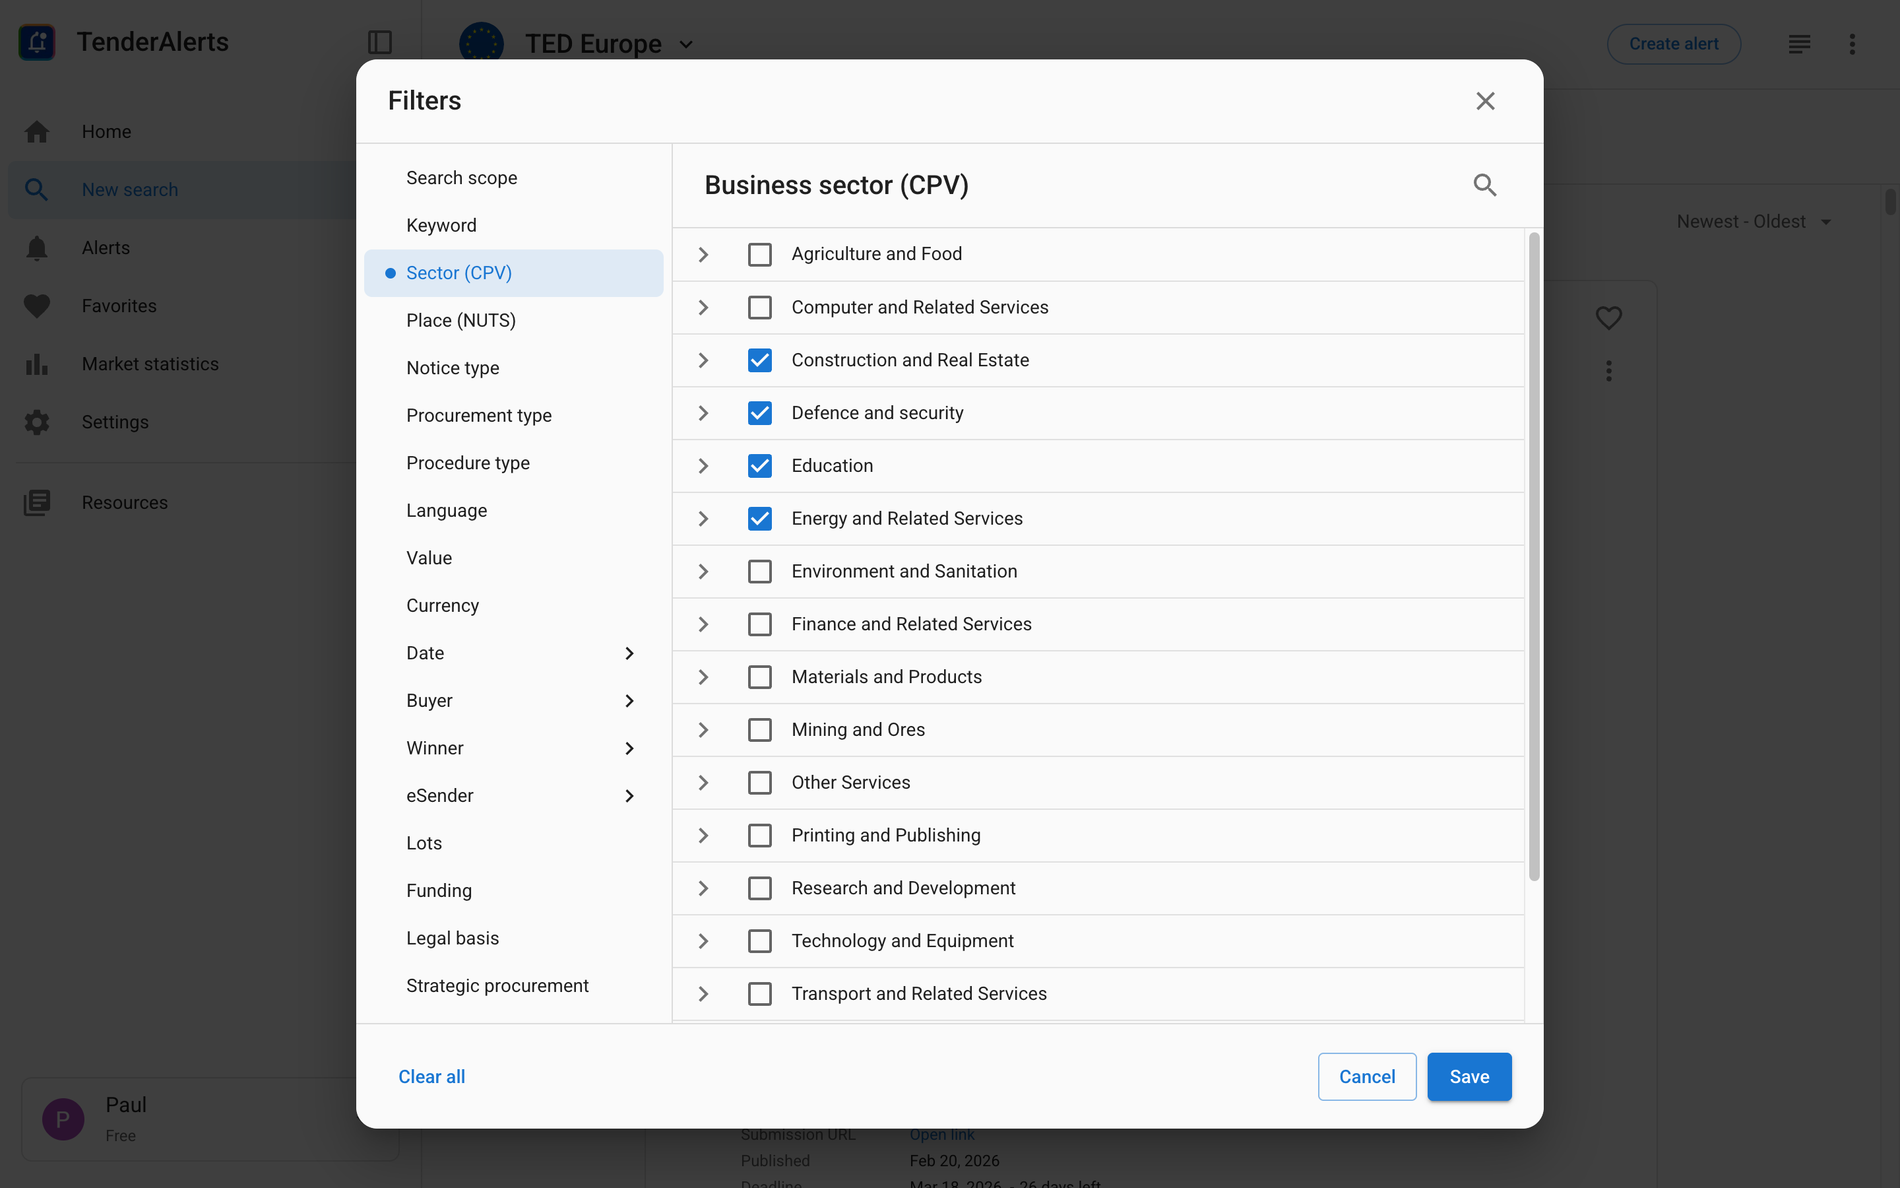The width and height of the screenshot is (1900, 1188).
Task: Expand the Construction and Real Estate sector
Action: [x=703, y=360]
